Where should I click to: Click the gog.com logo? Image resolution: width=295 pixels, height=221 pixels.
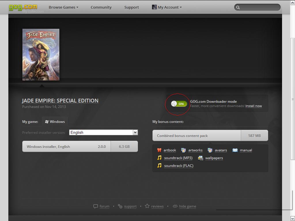[23, 7]
